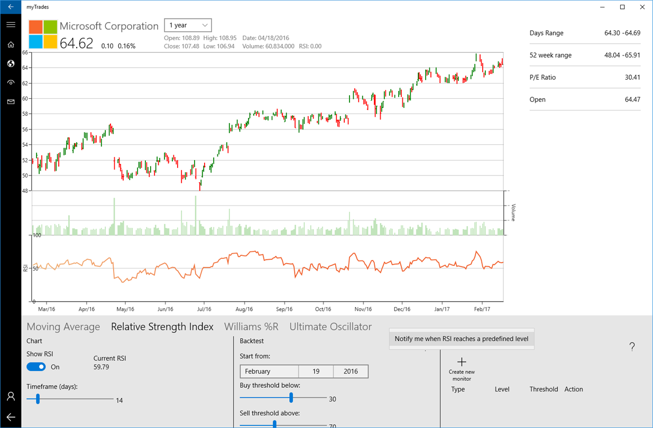Click the Level column header
653x428 pixels.
click(x=502, y=389)
